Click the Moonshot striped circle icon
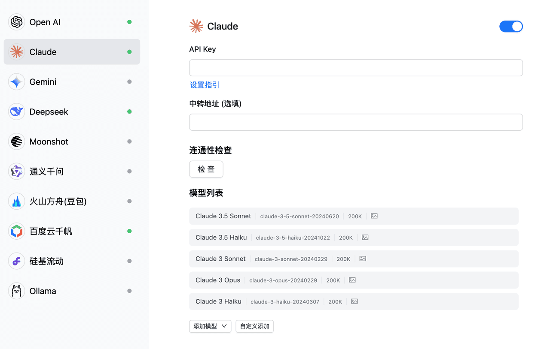550x349 pixels. pos(16,141)
